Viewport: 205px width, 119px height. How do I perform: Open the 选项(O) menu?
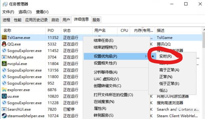point(25,12)
